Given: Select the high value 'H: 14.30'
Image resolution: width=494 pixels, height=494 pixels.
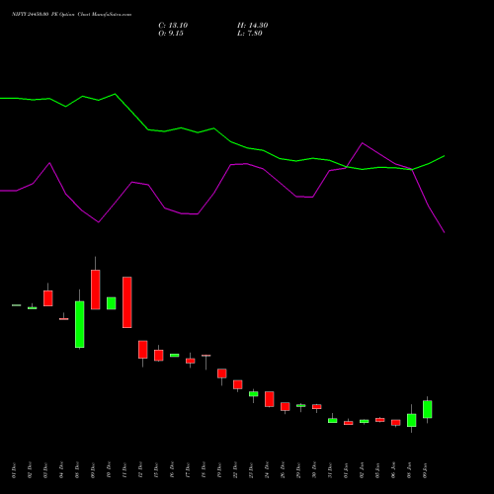Looking at the screenshot, I should [252, 26].
